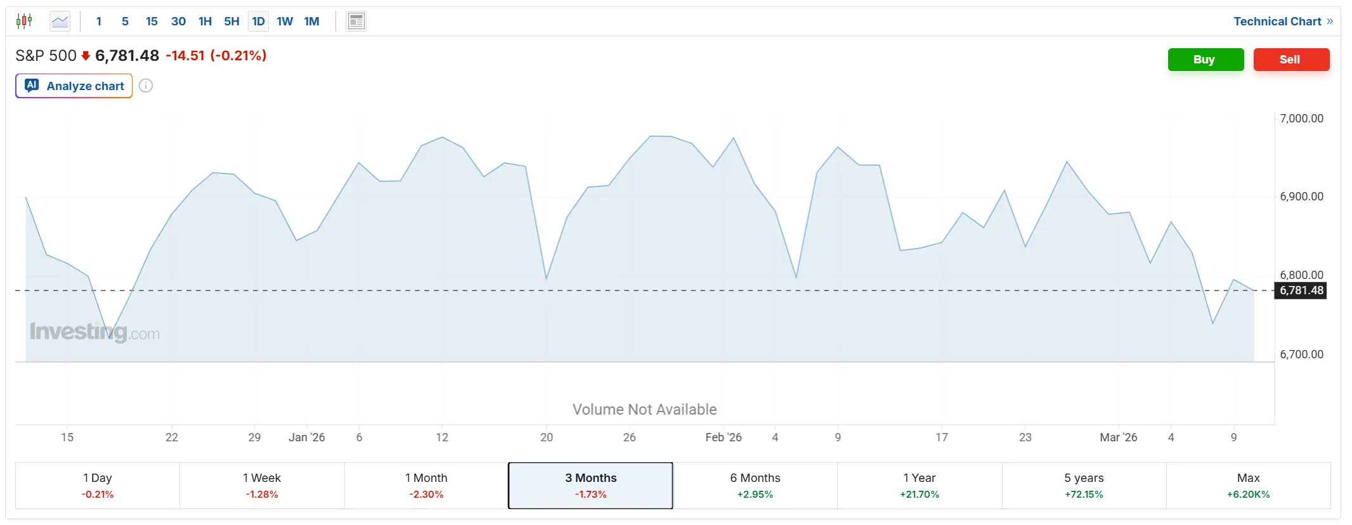
Task: Select the area chart type icon
Action: pos(60,22)
